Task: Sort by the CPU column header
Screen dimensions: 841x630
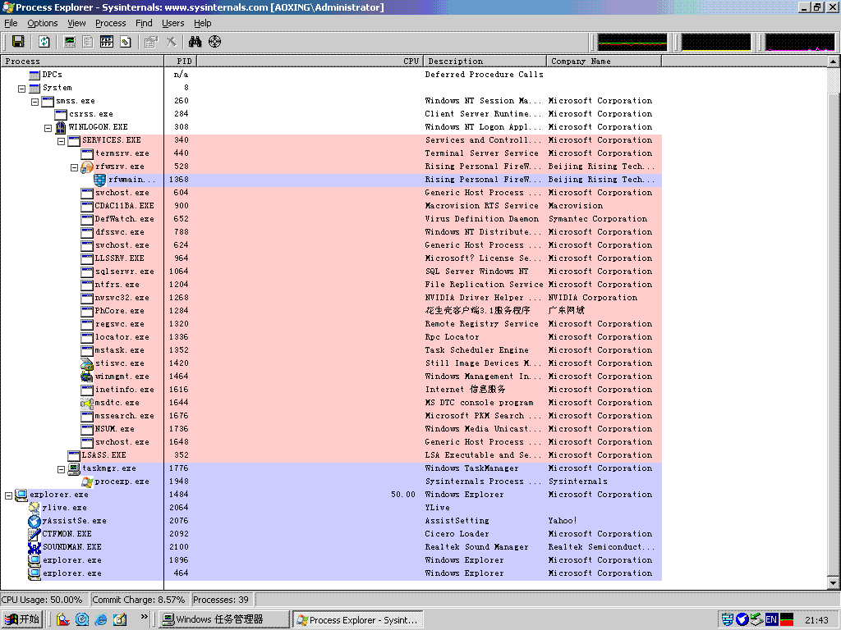Action: (310, 61)
